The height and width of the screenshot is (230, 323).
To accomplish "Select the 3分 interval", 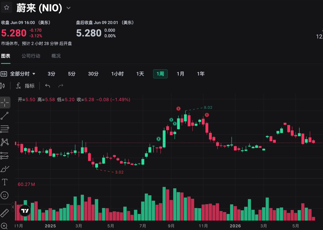I will click(51, 74).
